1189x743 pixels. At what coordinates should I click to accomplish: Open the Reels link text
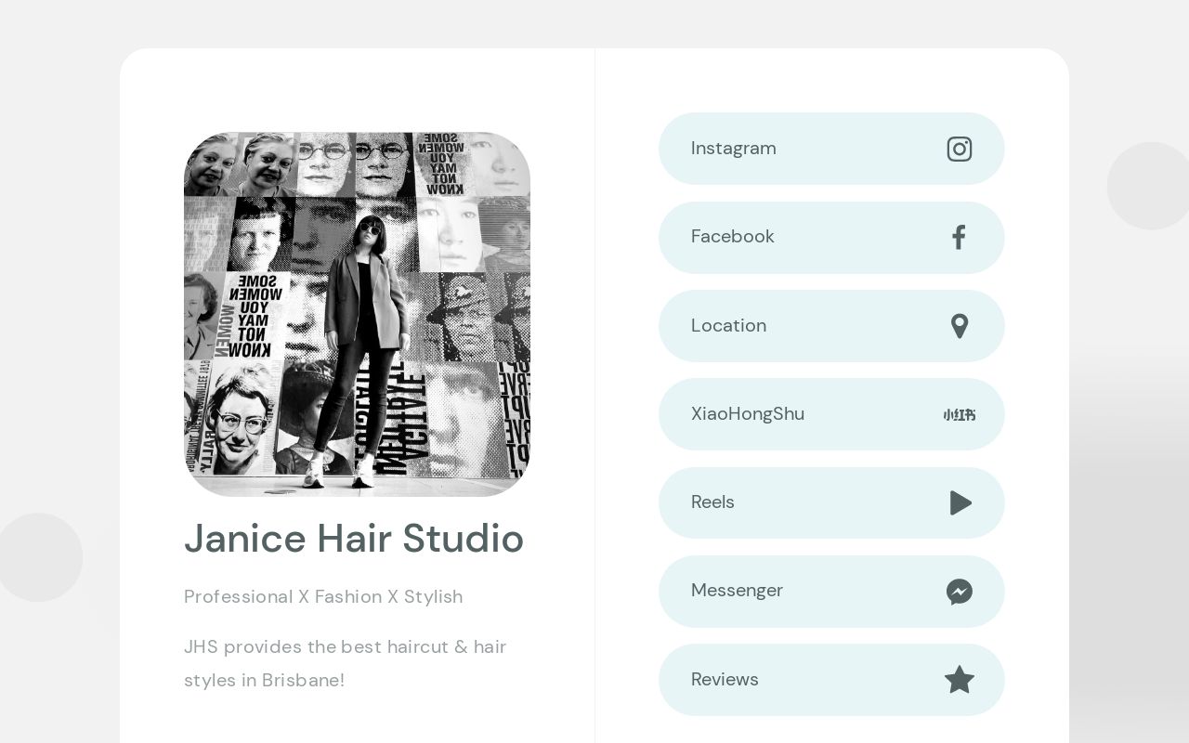[712, 502]
